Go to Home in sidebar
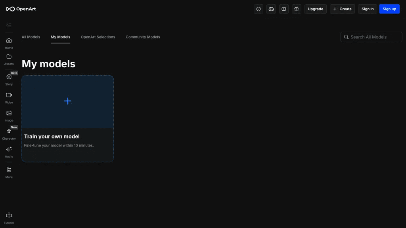 [9, 44]
